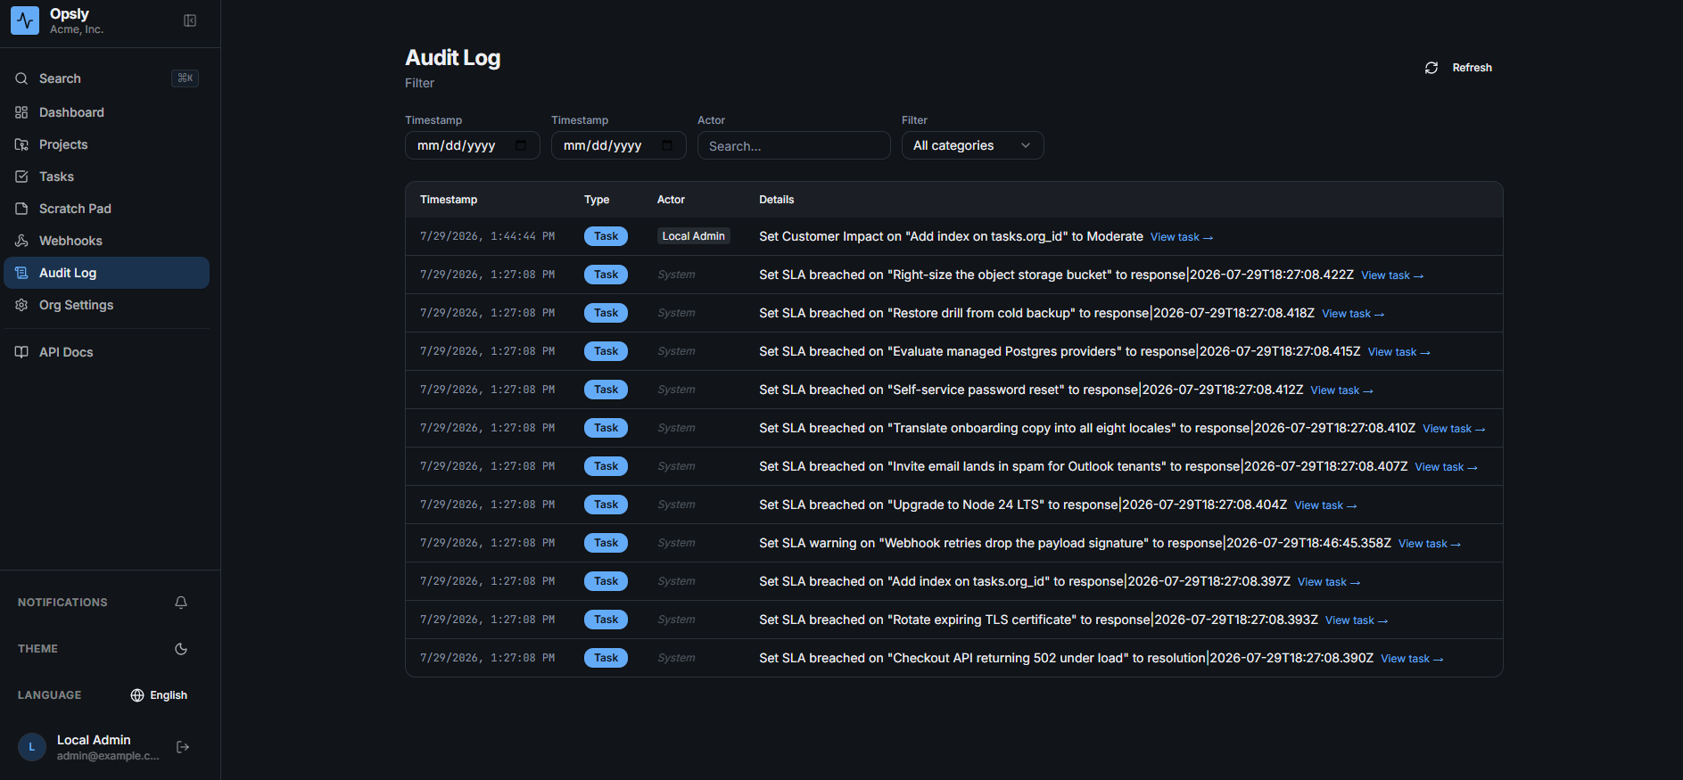View task for Customer Impact entry
This screenshot has height=780, width=1683.
(x=1182, y=237)
